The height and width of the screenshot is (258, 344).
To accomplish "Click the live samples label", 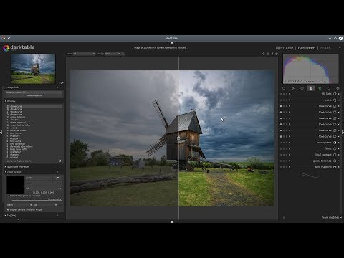I will (x=54, y=199).
